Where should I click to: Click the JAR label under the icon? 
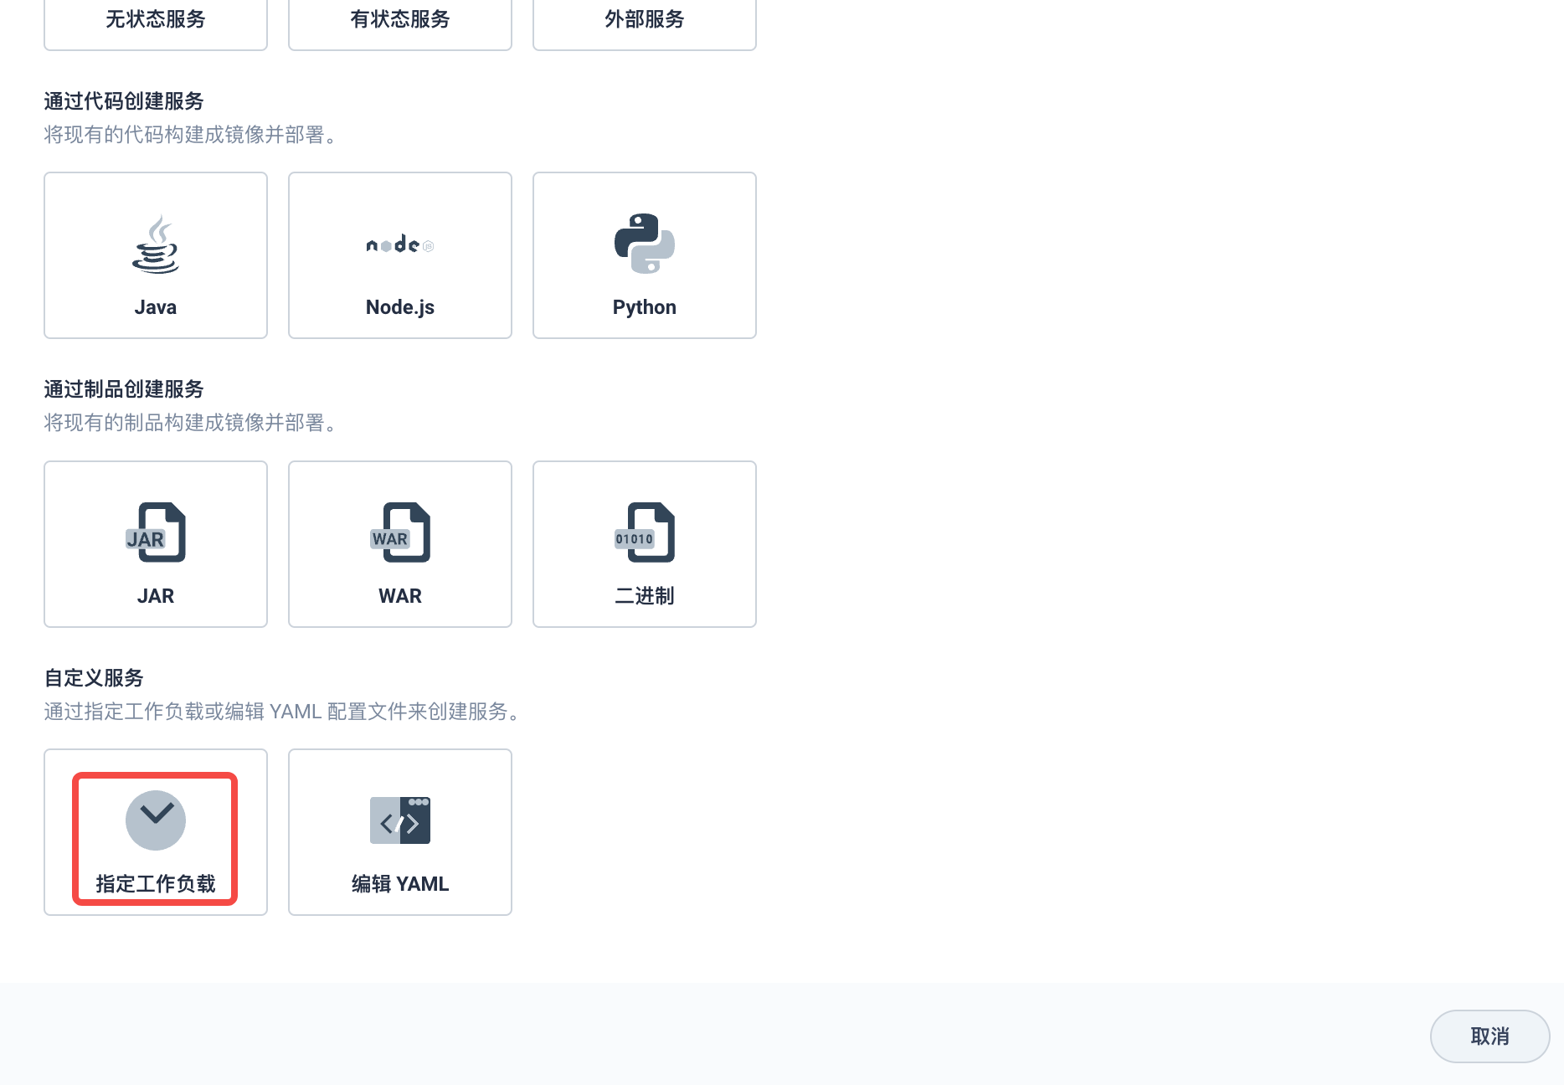pyautogui.click(x=156, y=596)
